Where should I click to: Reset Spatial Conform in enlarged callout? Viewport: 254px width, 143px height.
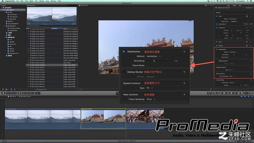tap(184, 83)
